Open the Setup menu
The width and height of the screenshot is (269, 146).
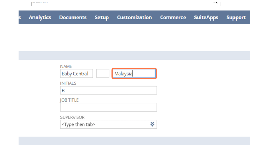[x=102, y=17]
